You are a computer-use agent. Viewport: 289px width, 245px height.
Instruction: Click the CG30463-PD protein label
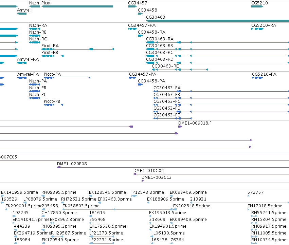coord(167,108)
